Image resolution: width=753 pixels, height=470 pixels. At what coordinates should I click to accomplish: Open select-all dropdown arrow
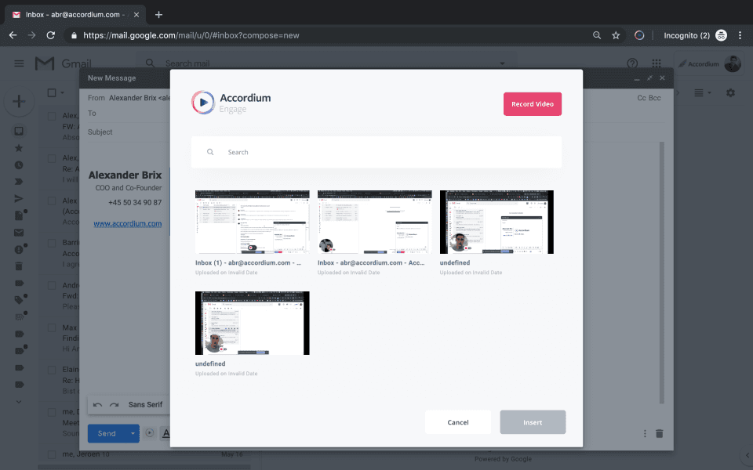(63, 92)
